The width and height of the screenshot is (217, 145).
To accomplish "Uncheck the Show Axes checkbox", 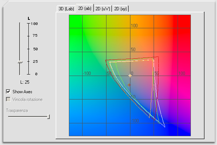I will coord(8,91).
